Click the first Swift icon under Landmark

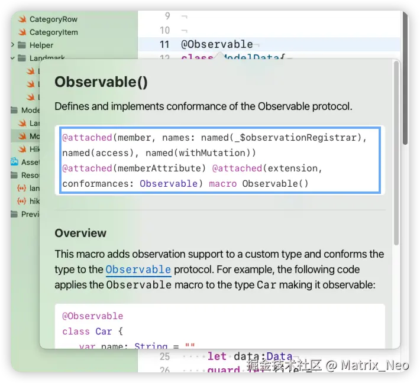click(31, 71)
